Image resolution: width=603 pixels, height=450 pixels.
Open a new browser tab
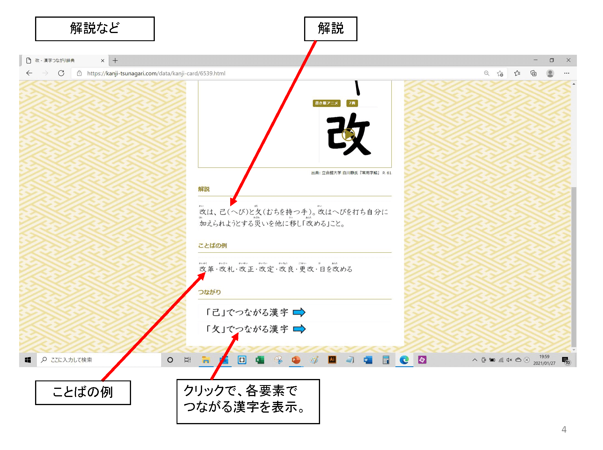tap(115, 61)
